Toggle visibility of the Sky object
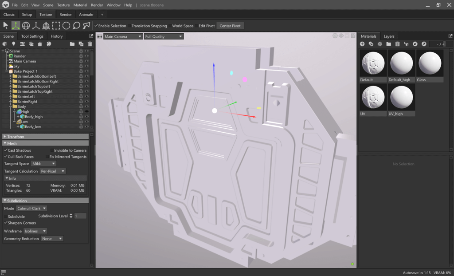454x276 pixels. pyautogui.click(x=87, y=66)
